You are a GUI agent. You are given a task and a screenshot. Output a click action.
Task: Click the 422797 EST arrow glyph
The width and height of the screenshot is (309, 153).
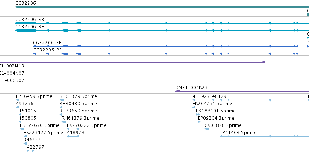point(31,151)
